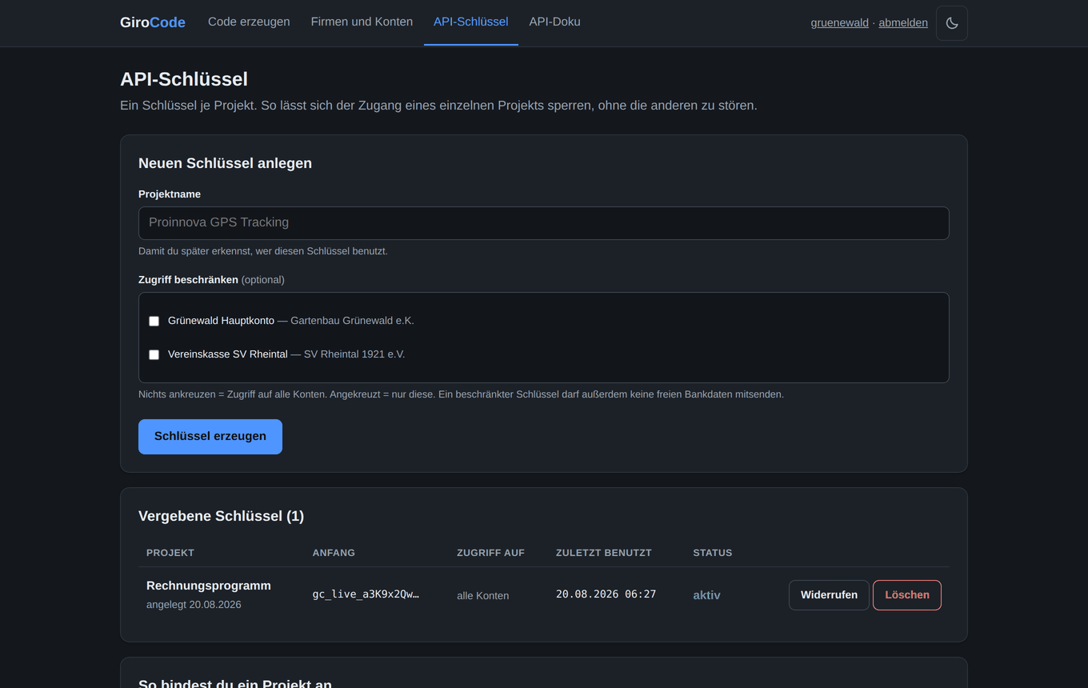The height and width of the screenshot is (688, 1088).
Task: Log out via the abmelden link
Action: 903,23
